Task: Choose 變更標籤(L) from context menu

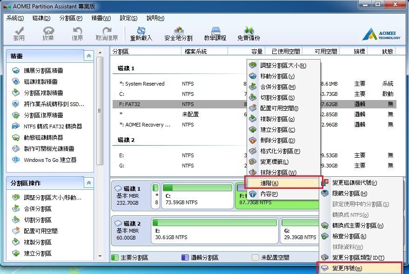Action: [283, 161]
